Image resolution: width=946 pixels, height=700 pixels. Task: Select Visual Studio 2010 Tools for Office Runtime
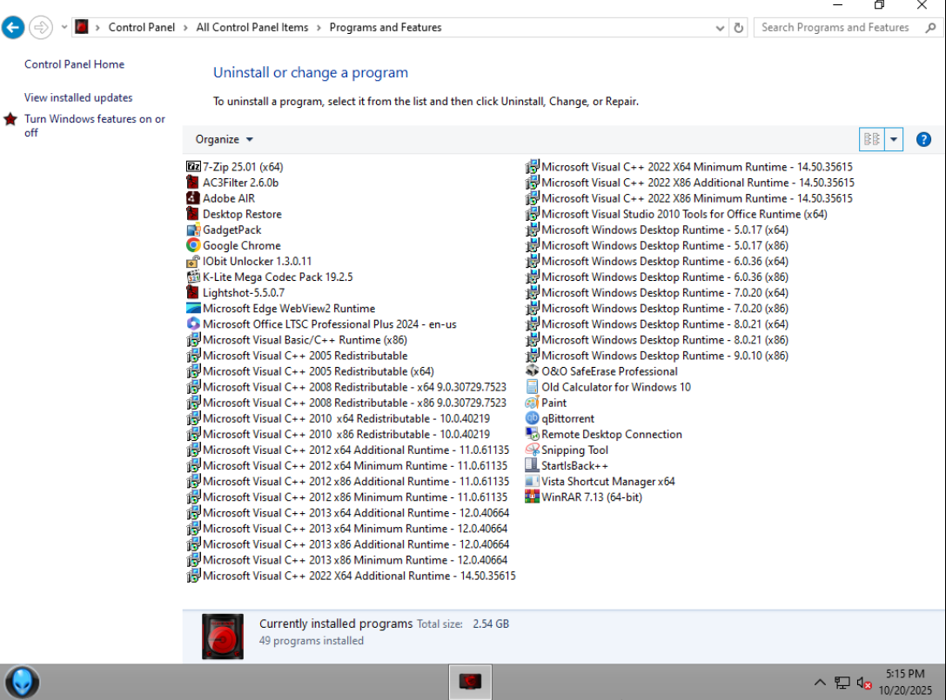pos(677,213)
